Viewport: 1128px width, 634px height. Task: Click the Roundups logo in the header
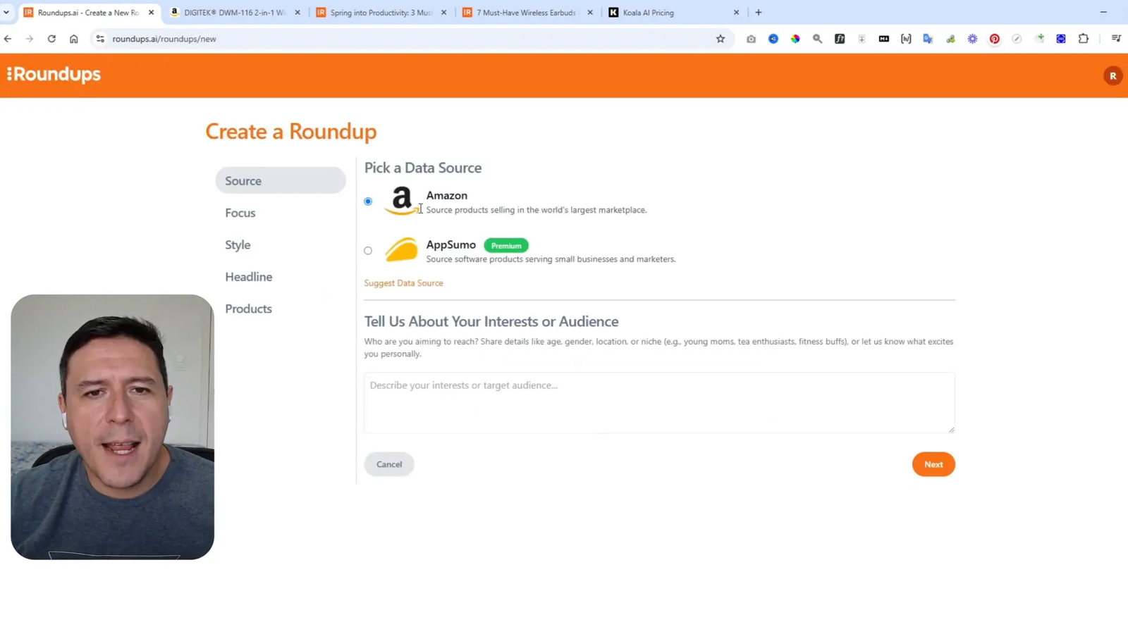[x=53, y=74]
